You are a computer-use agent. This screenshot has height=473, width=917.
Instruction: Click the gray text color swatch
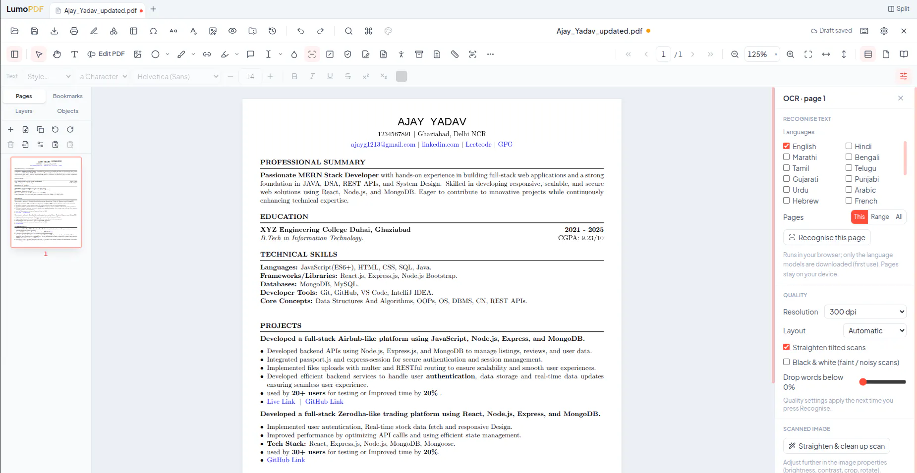coord(401,76)
